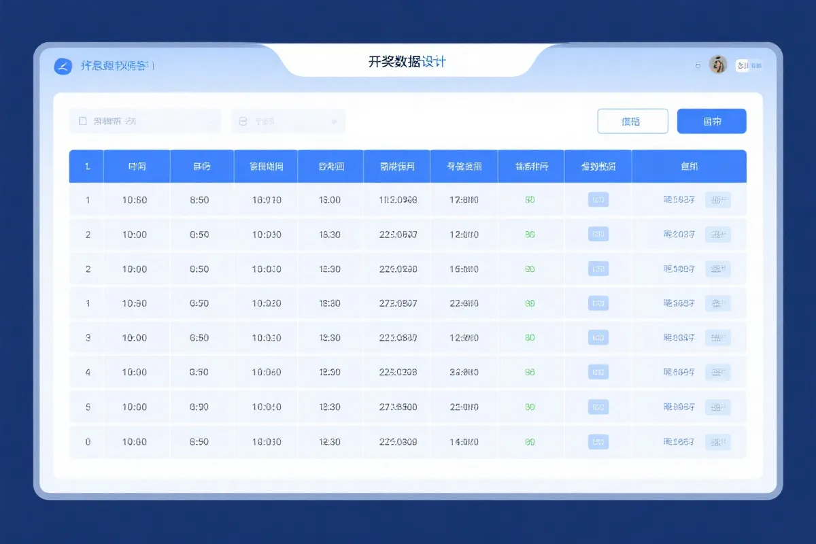Click the status pill icon in the first row
The image size is (816, 544).
click(598, 199)
